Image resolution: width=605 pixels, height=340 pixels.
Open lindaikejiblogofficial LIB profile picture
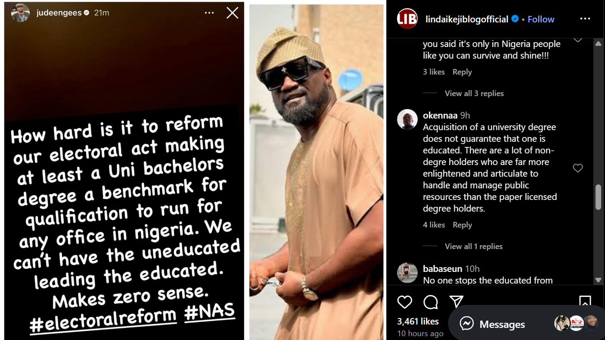click(x=407, y=19)
